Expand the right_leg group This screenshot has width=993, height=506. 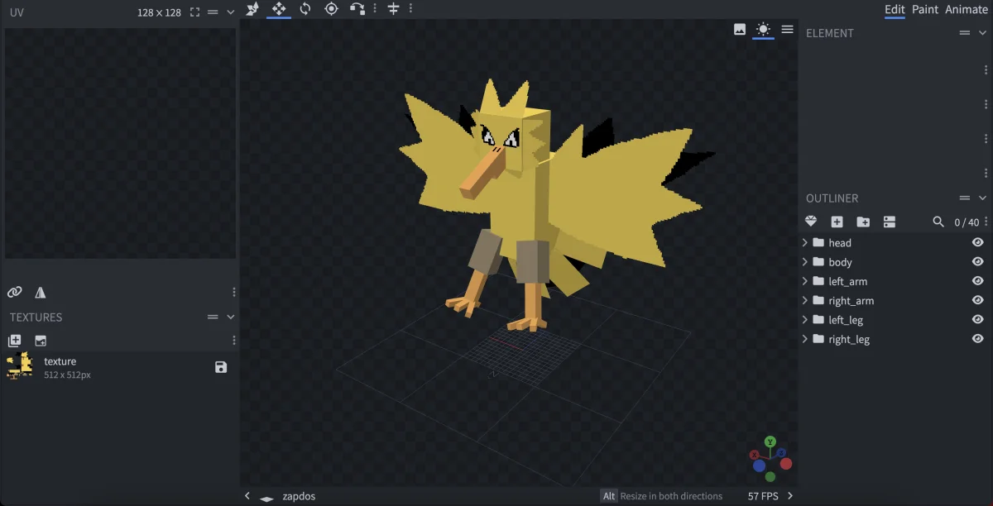coord(805,339)
